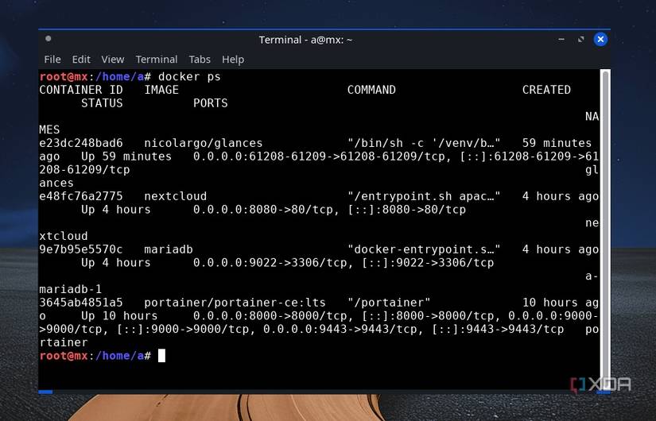Viewport: 656px width, 421px height.
Task: Open the Tabs menu
Action: click(x=200, y=60)
